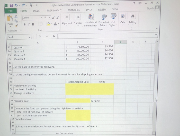Open the Editing binoculars menu

(133, 20)
